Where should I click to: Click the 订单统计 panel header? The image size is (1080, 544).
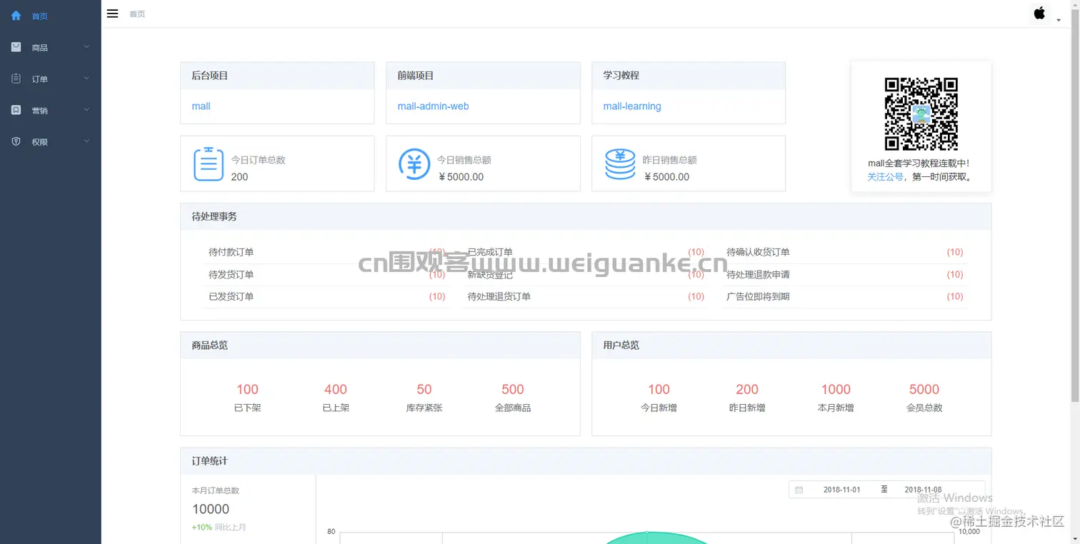click(586, 461)
